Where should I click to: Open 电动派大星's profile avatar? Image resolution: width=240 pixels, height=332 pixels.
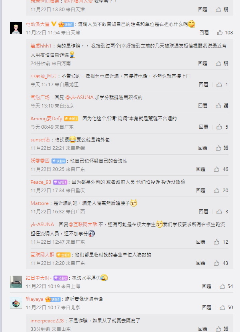[16, 28]
